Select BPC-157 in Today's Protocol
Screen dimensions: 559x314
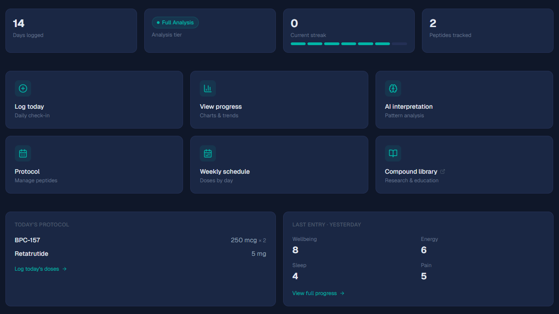point(27,240)
